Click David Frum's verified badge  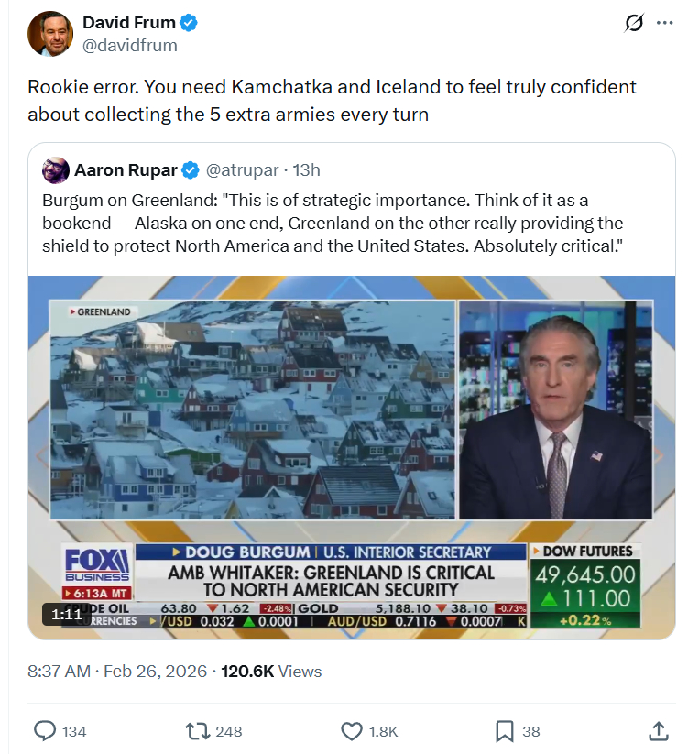click(x=189, y=23)
